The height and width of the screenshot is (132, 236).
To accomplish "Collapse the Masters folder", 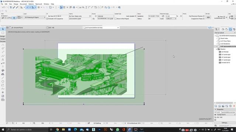I will click(x=216, y=49).
